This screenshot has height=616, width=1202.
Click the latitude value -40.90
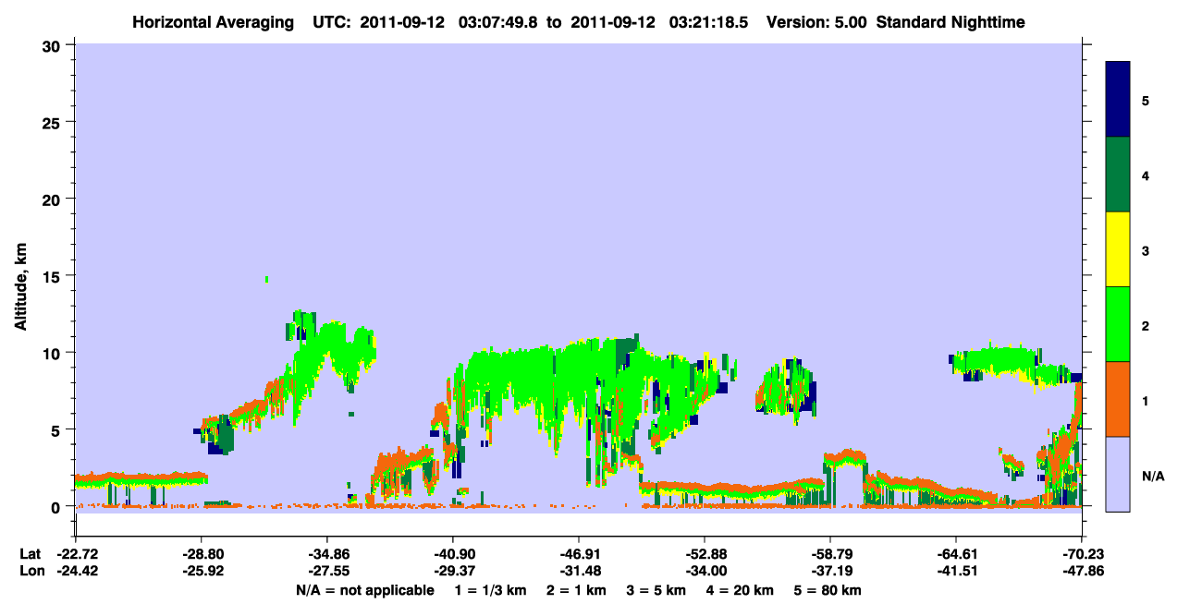[453, 554]
